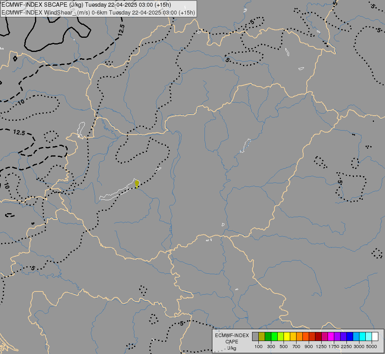
Task: Click the legend value '900'
Action: pos(309,347)
